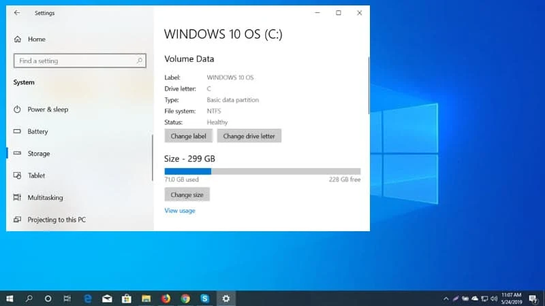Click the search magnifier in Find a setting

click(x=140, y=61)
